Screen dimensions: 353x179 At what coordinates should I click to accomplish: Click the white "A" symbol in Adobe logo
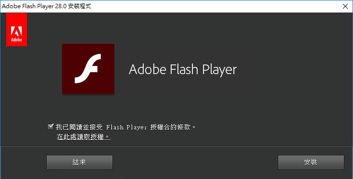(x=17, y=31)
